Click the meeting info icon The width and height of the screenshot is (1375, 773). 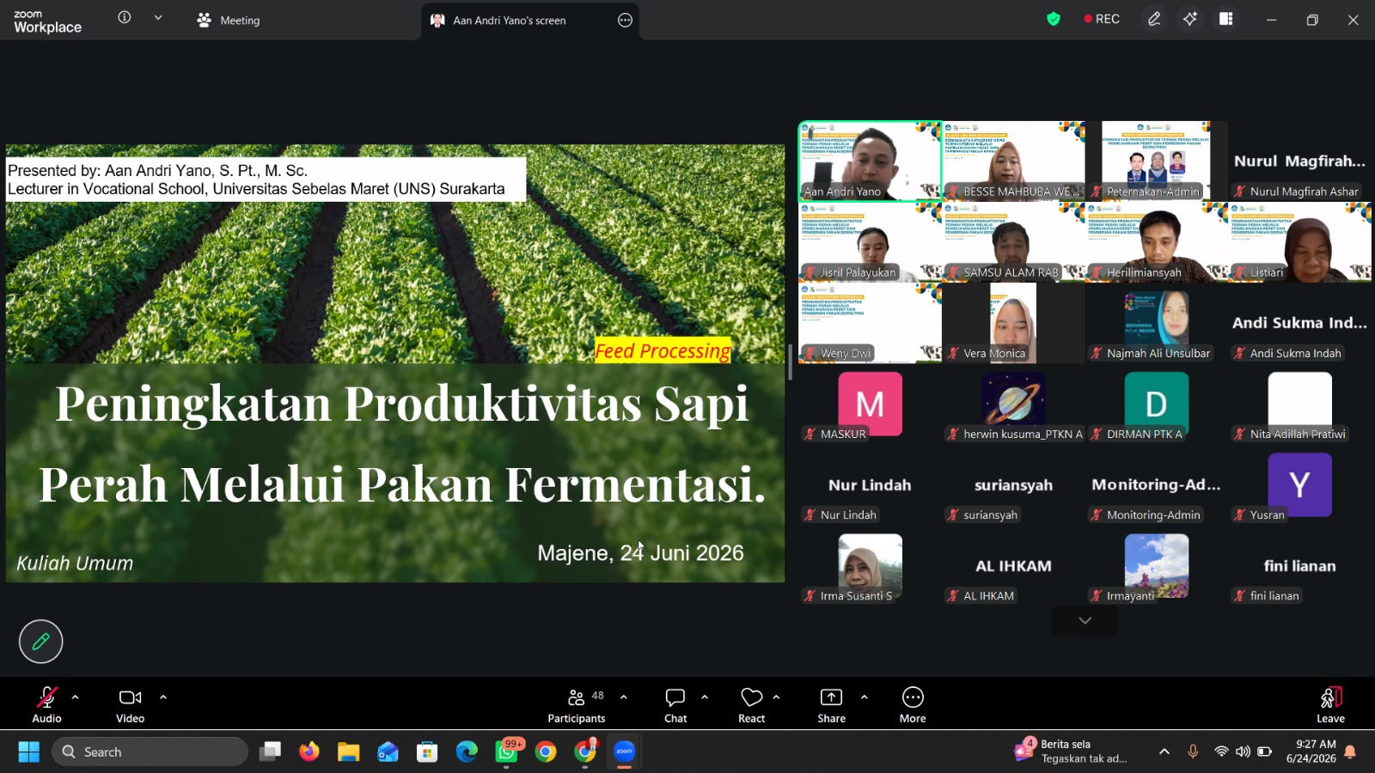tap(125, 17)
